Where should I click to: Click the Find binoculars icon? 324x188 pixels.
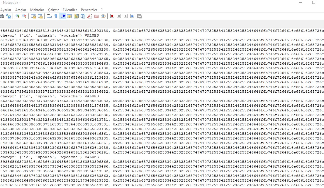(2, 16)
